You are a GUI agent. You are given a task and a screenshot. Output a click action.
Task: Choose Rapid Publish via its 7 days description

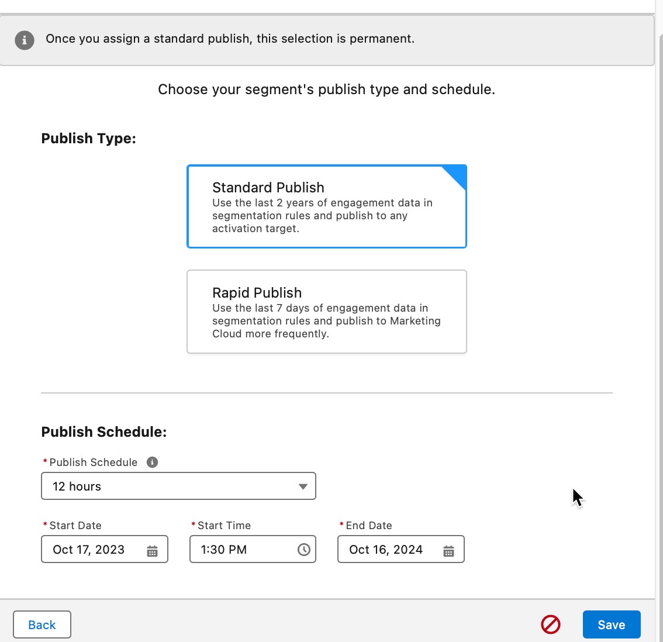[x=326, y=321]
